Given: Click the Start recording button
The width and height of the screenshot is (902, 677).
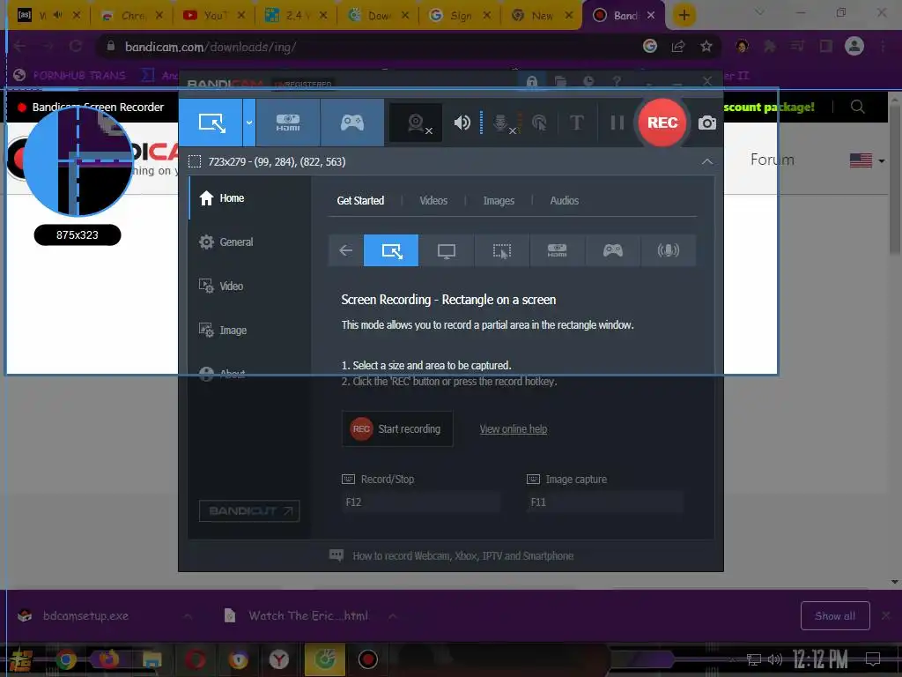Looking at the screenshot, I should 397,429.
